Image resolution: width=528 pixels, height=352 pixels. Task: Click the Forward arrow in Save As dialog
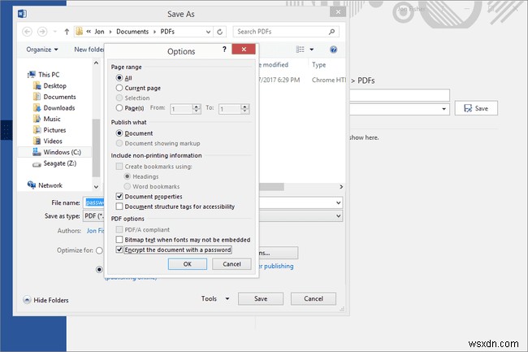pyautogui.click(x=42, y=32)
